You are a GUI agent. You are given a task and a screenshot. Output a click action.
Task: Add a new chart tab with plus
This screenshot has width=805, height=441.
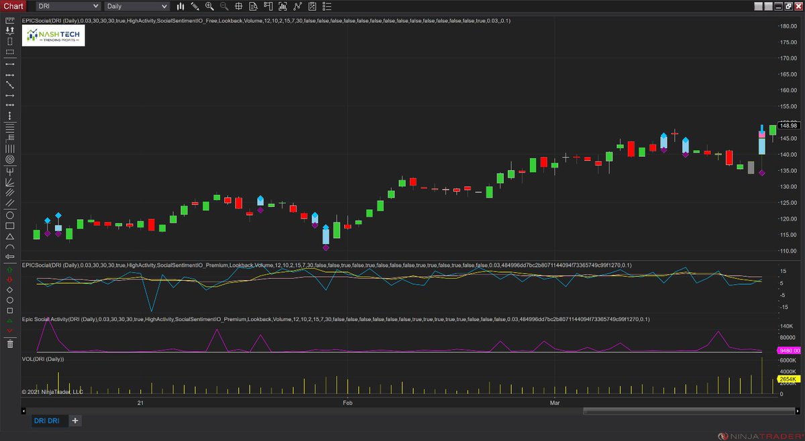coord(75,420)
